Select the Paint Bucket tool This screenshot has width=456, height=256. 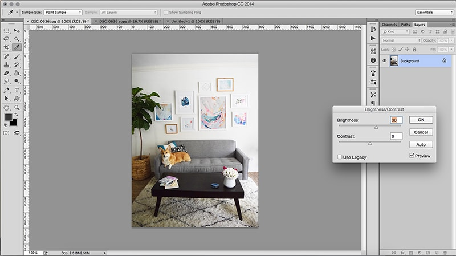click(x=17, y=73)
